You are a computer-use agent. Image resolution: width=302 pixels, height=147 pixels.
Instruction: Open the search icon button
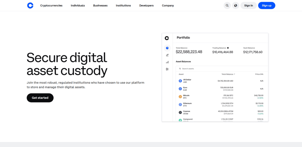pos(227,6)
